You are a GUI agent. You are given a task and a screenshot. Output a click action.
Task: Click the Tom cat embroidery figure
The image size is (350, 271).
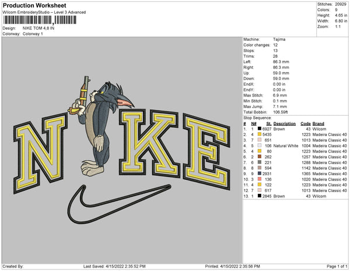(100, 126)
